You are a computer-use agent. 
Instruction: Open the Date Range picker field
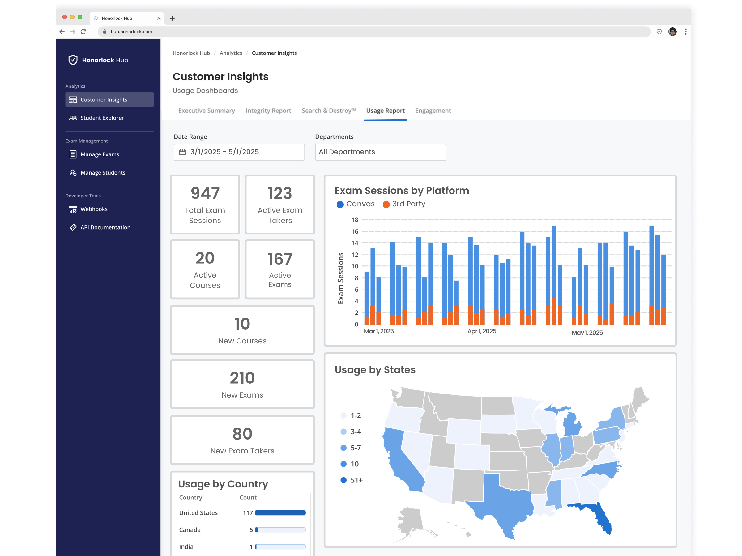pyautogui.click(x=239, y=152)
